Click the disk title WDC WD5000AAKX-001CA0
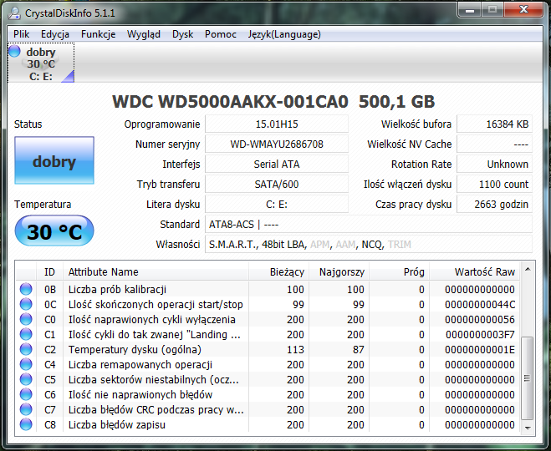Image resolution: width=551 pixels, height=451 pixels. click(230, 102)
